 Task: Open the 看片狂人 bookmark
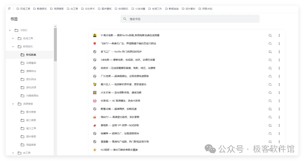click(123, 84)
